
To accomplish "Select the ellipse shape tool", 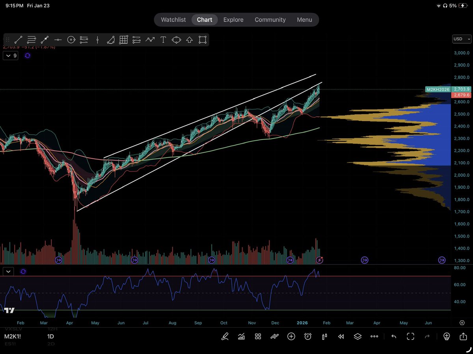I will [176, 39].
